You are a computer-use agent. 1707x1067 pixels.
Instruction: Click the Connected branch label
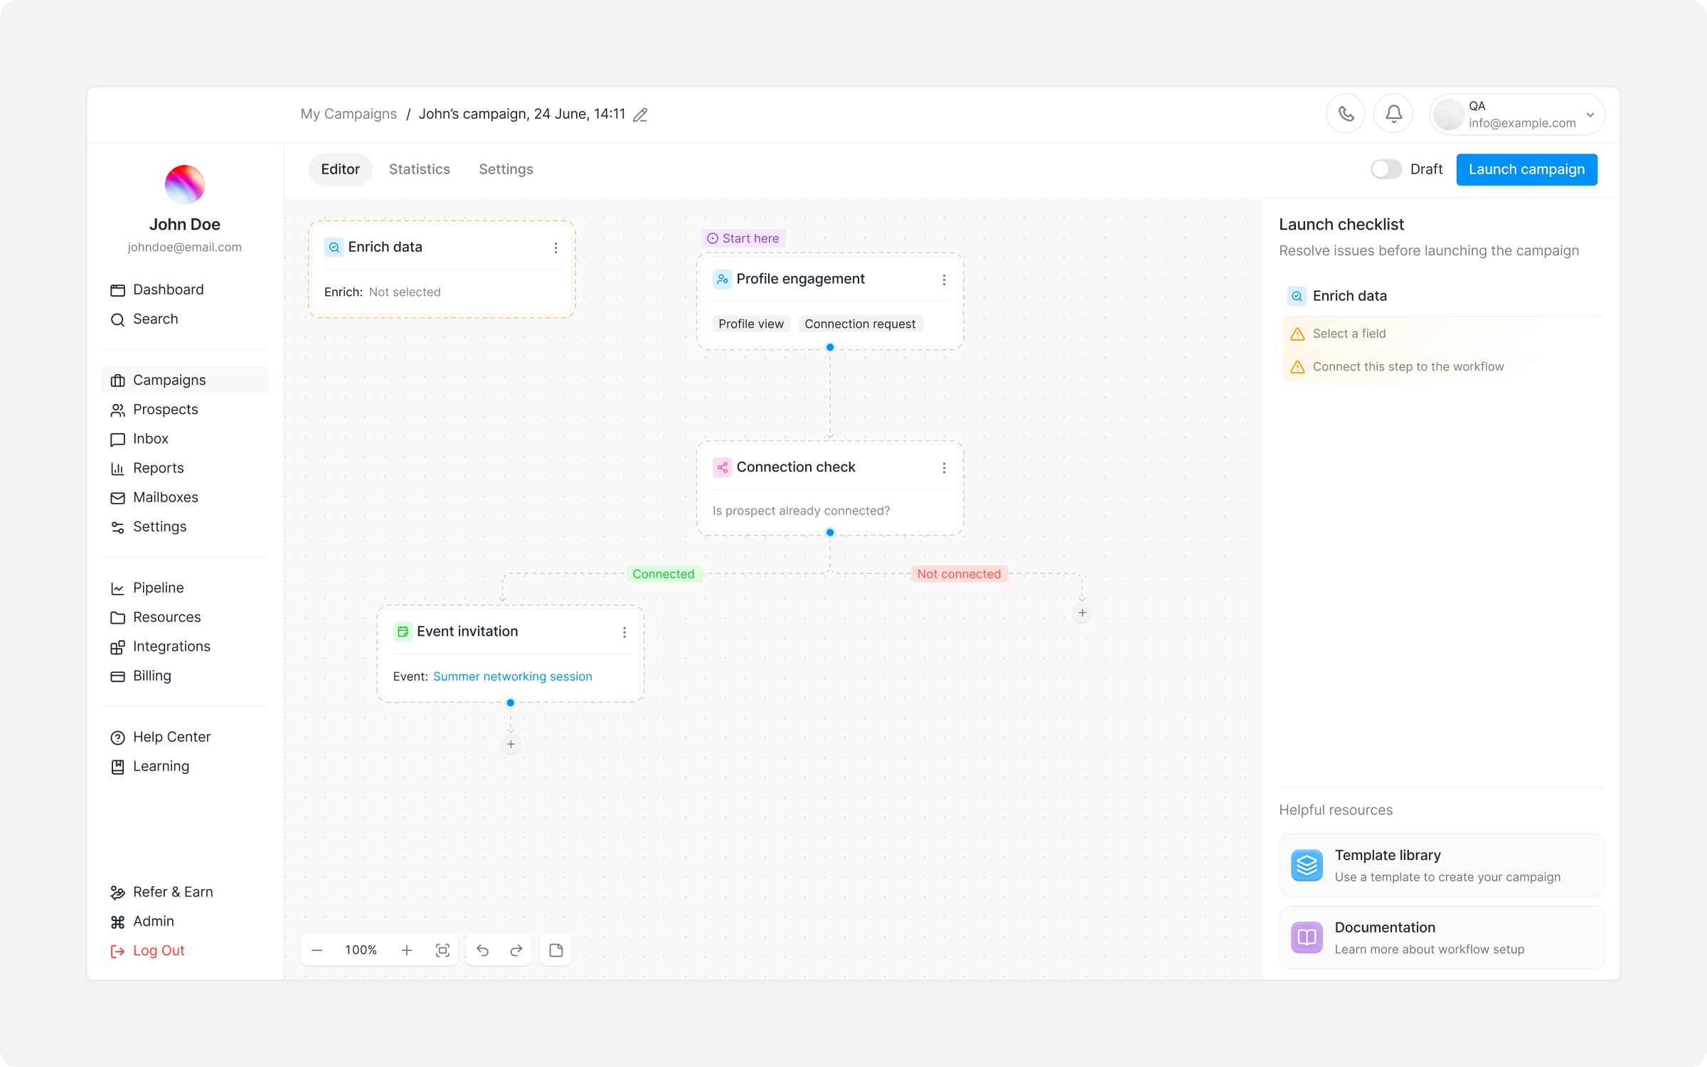(664, 574)
